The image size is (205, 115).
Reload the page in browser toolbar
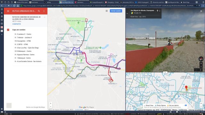tap(14, 6)
